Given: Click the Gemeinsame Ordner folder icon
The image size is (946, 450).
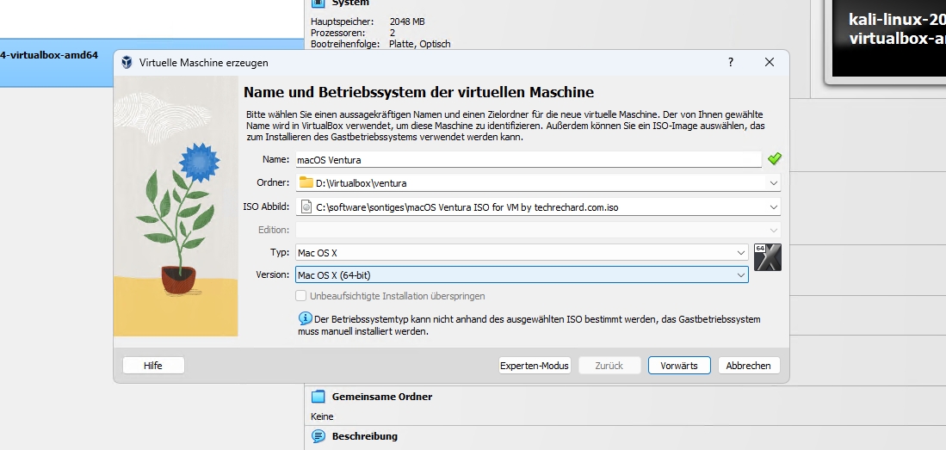Looking at the screenshot, I should pos(318,397).
